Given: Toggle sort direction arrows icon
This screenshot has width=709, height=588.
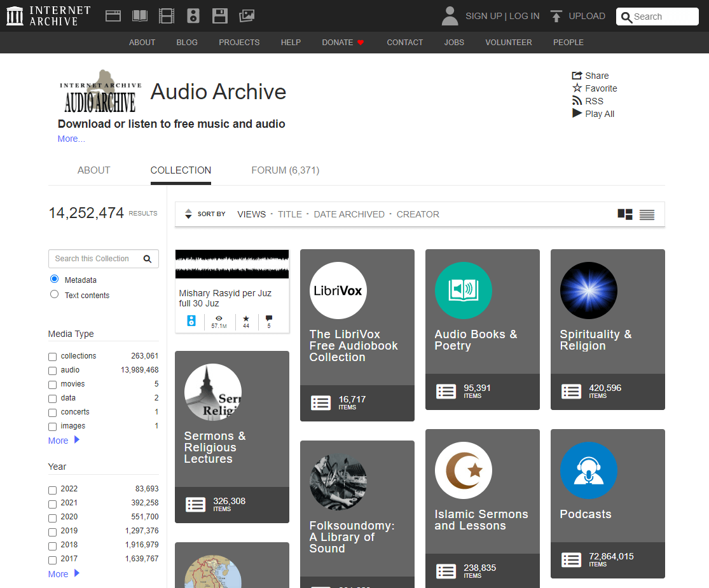Looking at the screenshot, I should [189, 214].
